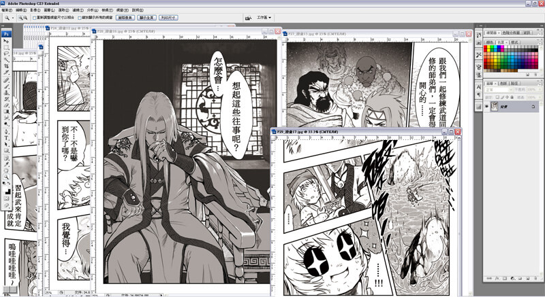Image resolution: width=545 pixels, height=297 pixels.
Task: Open the collapsed Paragraph panel icon
Action: (x=479, y=94)
